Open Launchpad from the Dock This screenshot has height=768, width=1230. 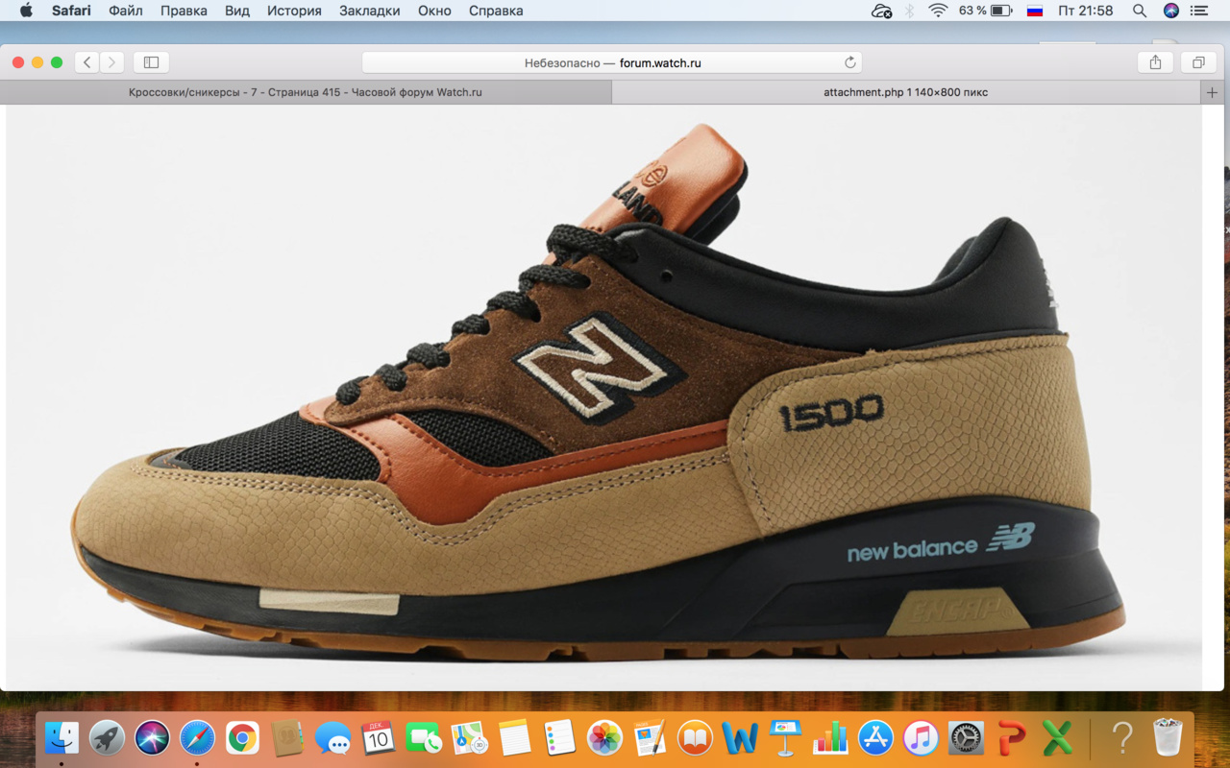[107, 737]
